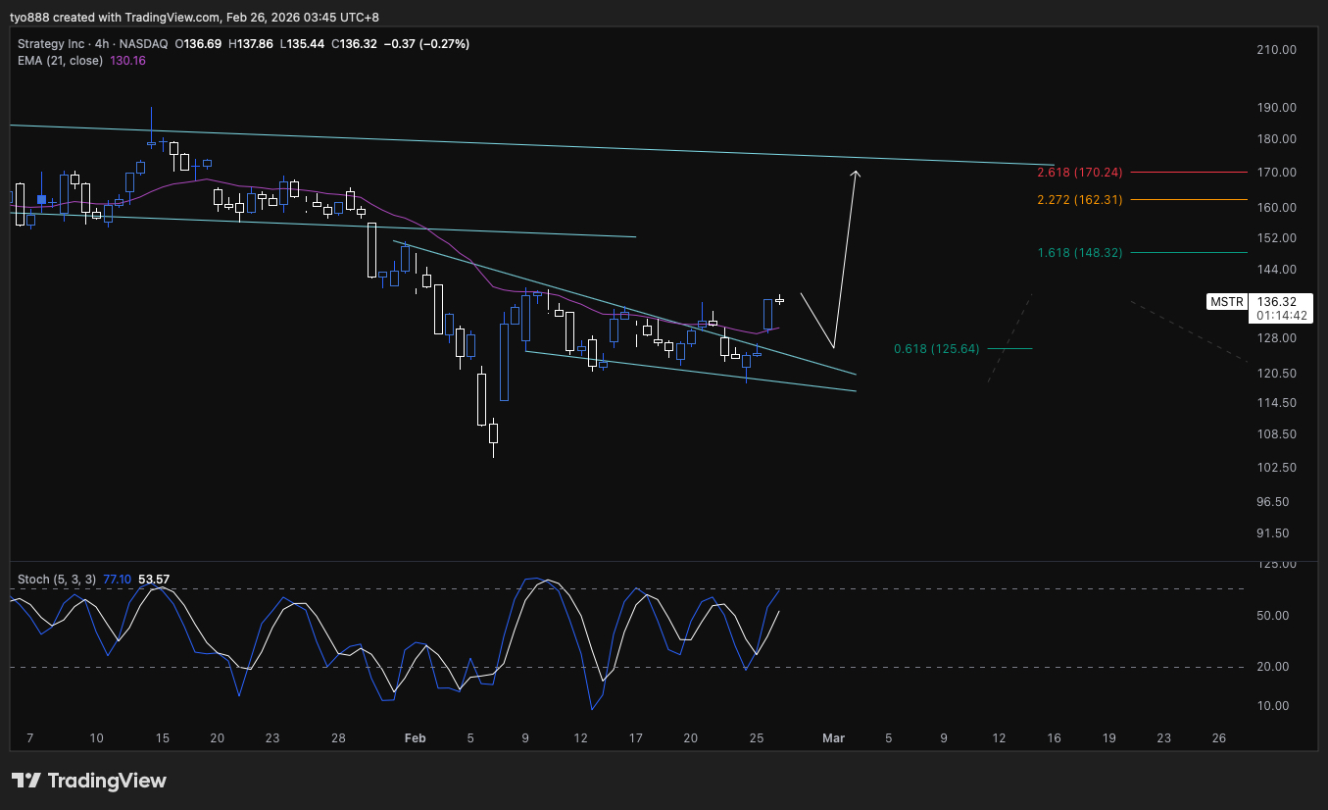This screenshot has width=1328, height=810.
Task: Click the EMA value 130.16
Action: tap(128, 61)
